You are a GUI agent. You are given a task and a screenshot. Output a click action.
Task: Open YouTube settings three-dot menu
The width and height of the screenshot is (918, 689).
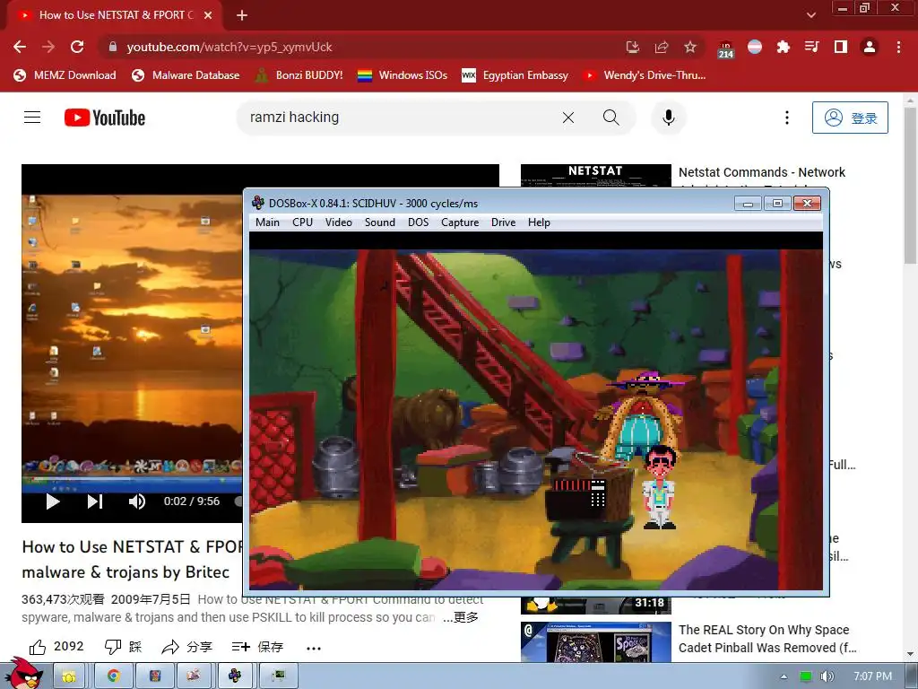[787, 118]
